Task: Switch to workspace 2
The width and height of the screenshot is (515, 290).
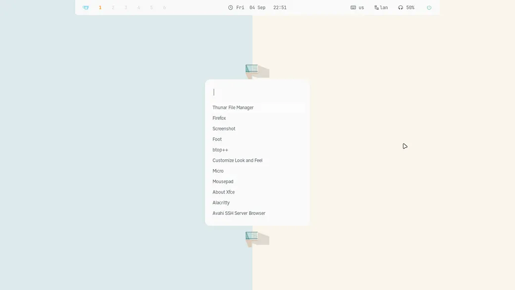Action: [113, 7]
